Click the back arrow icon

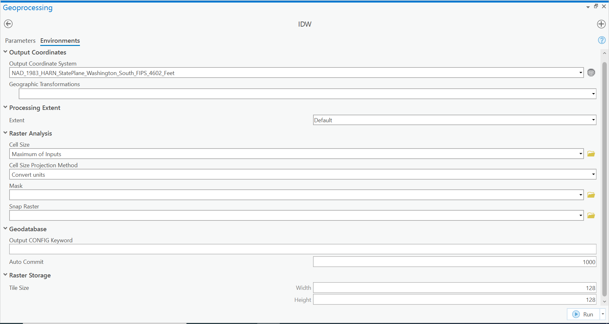pyautogui.click(x=8, y=24)
